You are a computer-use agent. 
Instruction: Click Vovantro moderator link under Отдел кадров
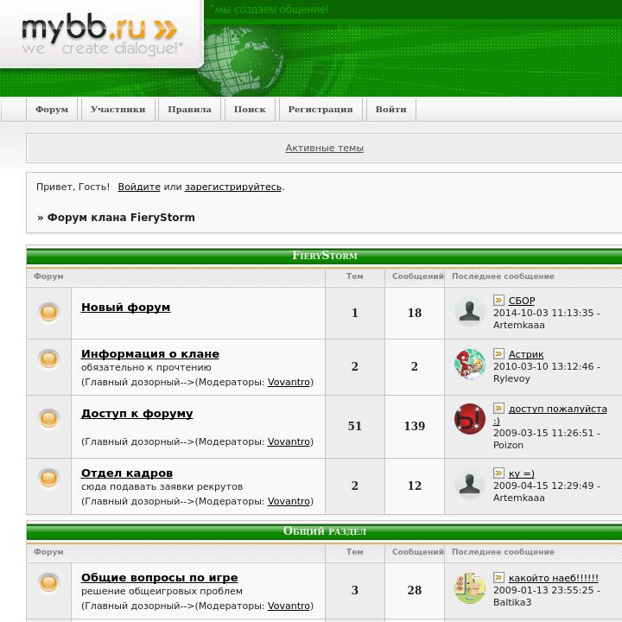(289, 501)
